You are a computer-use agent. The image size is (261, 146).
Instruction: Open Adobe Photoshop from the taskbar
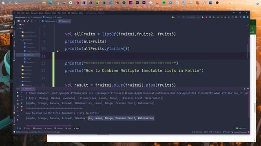tap(137, 3)
